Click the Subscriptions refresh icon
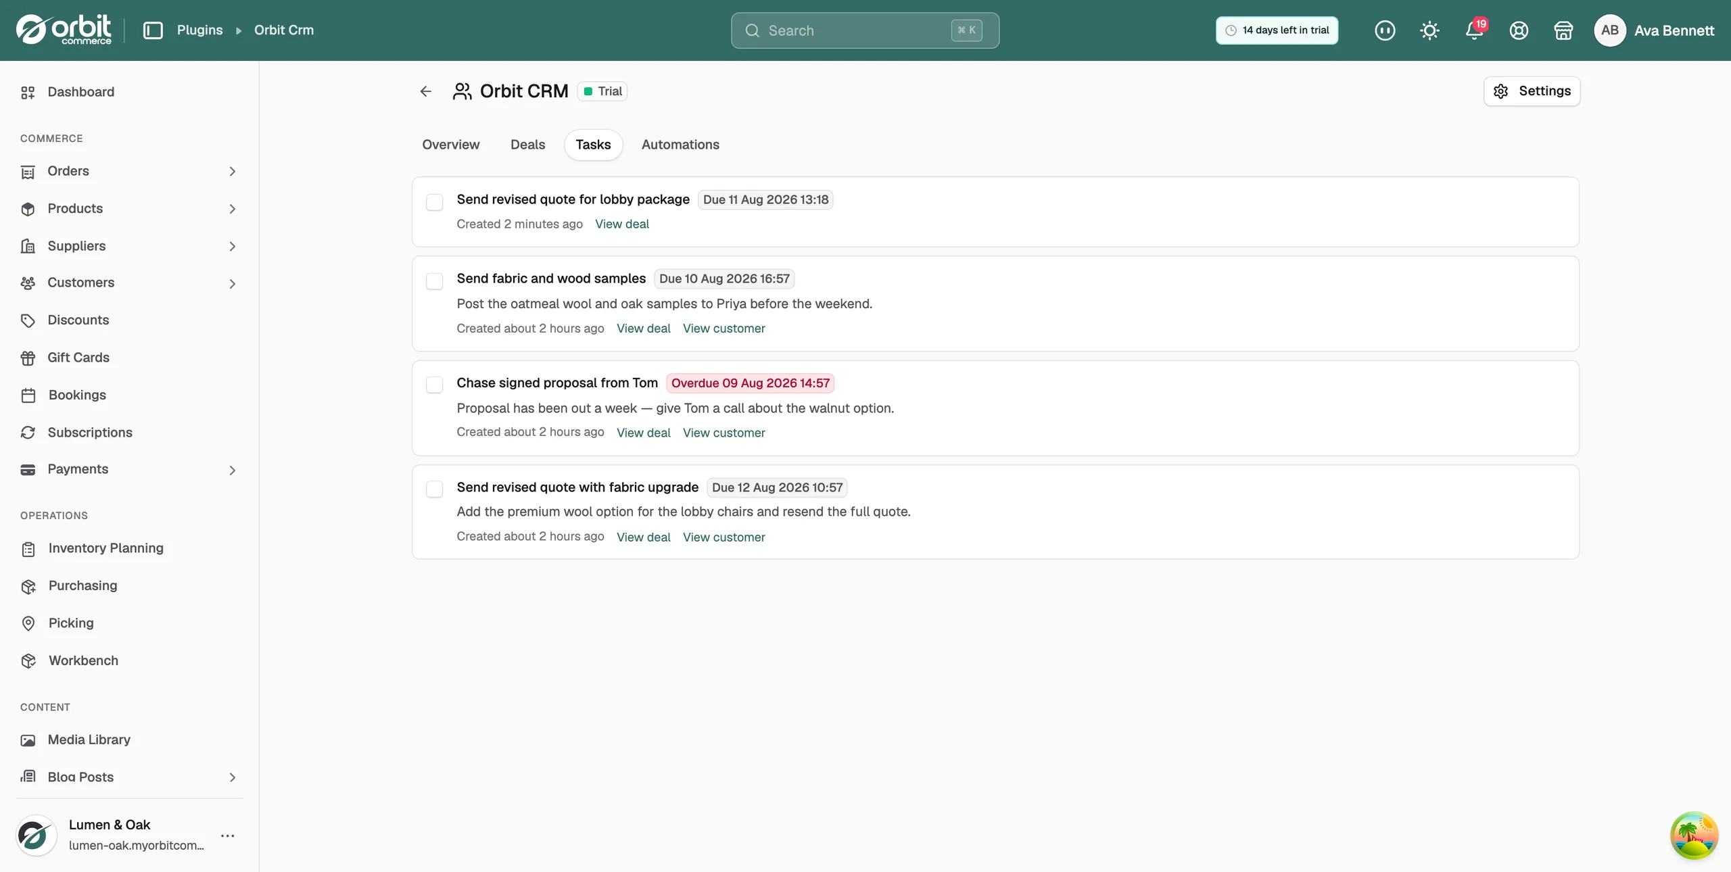This screenshot has width=1731, height=872. [28, 433]
